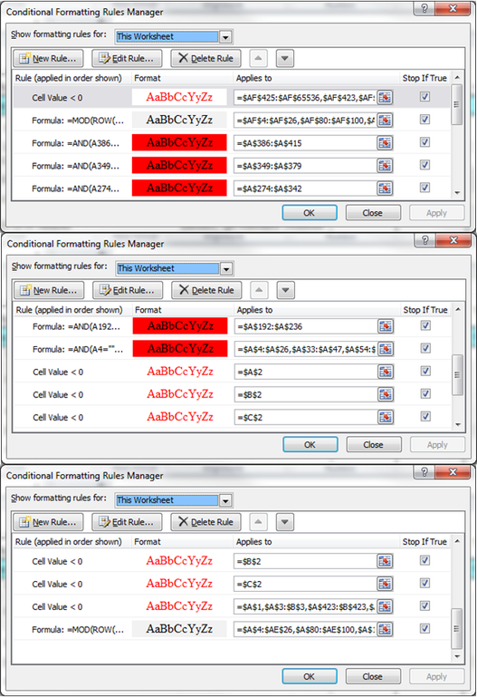
Task: Click Applies to field containing =$A$2
Action: click(306, 372)
